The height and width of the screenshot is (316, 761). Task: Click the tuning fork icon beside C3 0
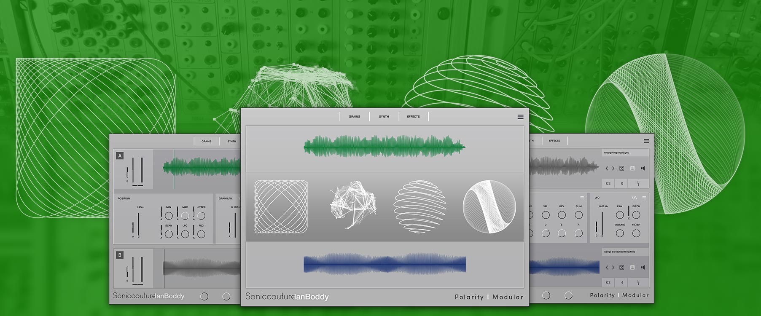638,183
